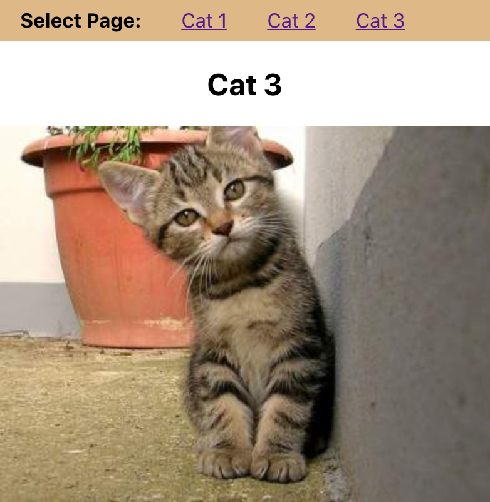Select the Cat 3 navigation link
This screenshot has width=490, height=502.
coord(380,21)
